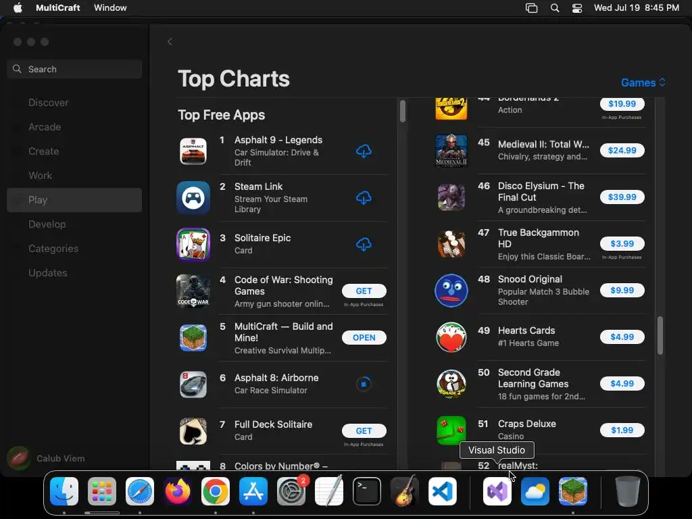Launch Safari from the Dock
The image size is (692, 519).
click(x=140, y=491)
